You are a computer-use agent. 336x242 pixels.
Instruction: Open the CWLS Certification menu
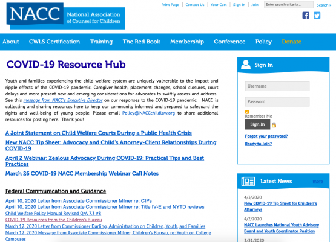pos(54,42)
